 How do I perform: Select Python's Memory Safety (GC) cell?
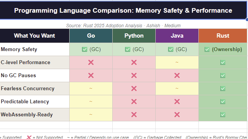click(134, 49)
